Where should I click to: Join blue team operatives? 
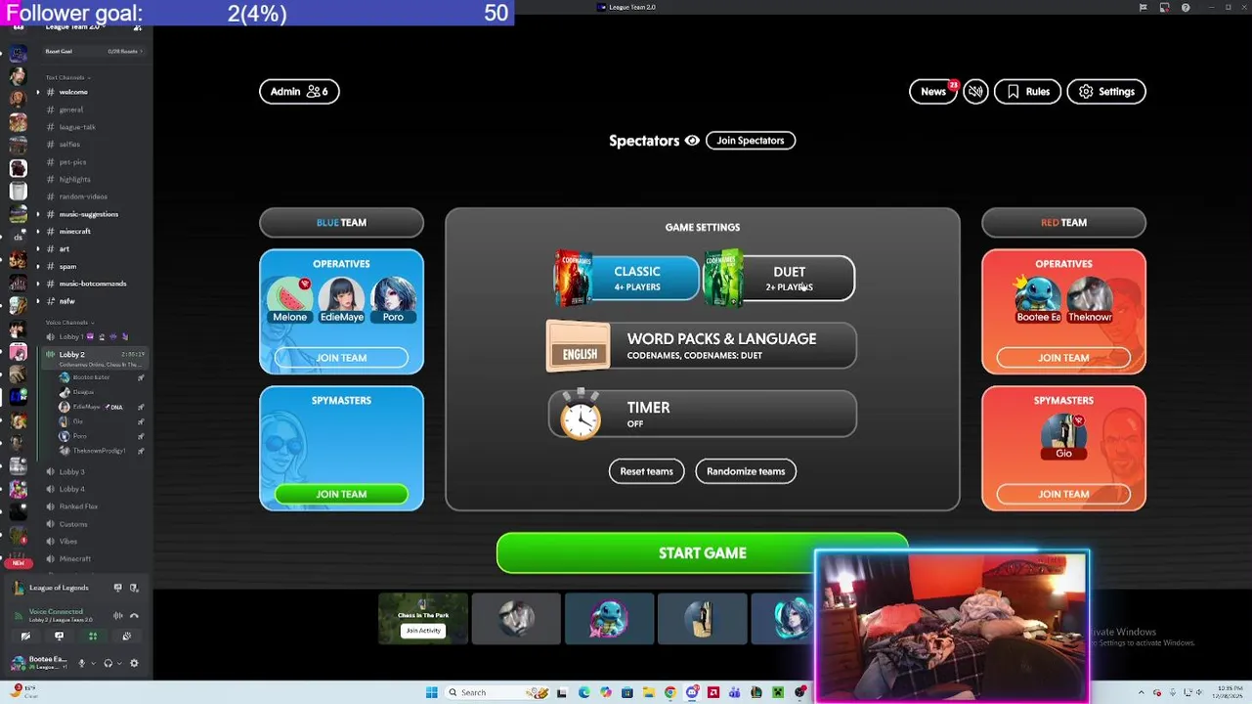coord(341,358)
